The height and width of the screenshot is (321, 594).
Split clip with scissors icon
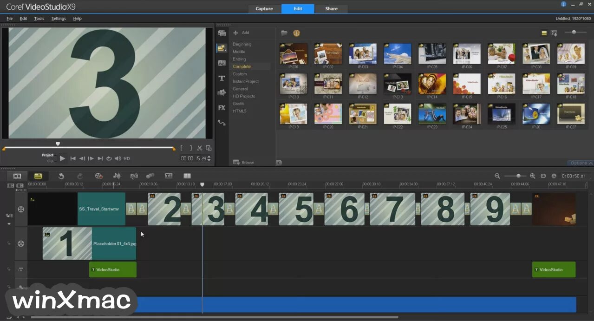click(x=199, y=148)
